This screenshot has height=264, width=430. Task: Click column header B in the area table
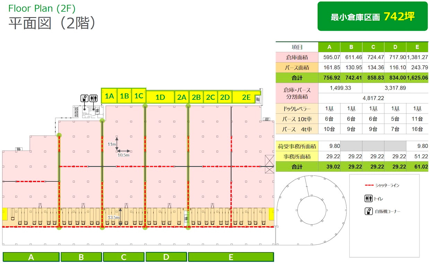351,47
